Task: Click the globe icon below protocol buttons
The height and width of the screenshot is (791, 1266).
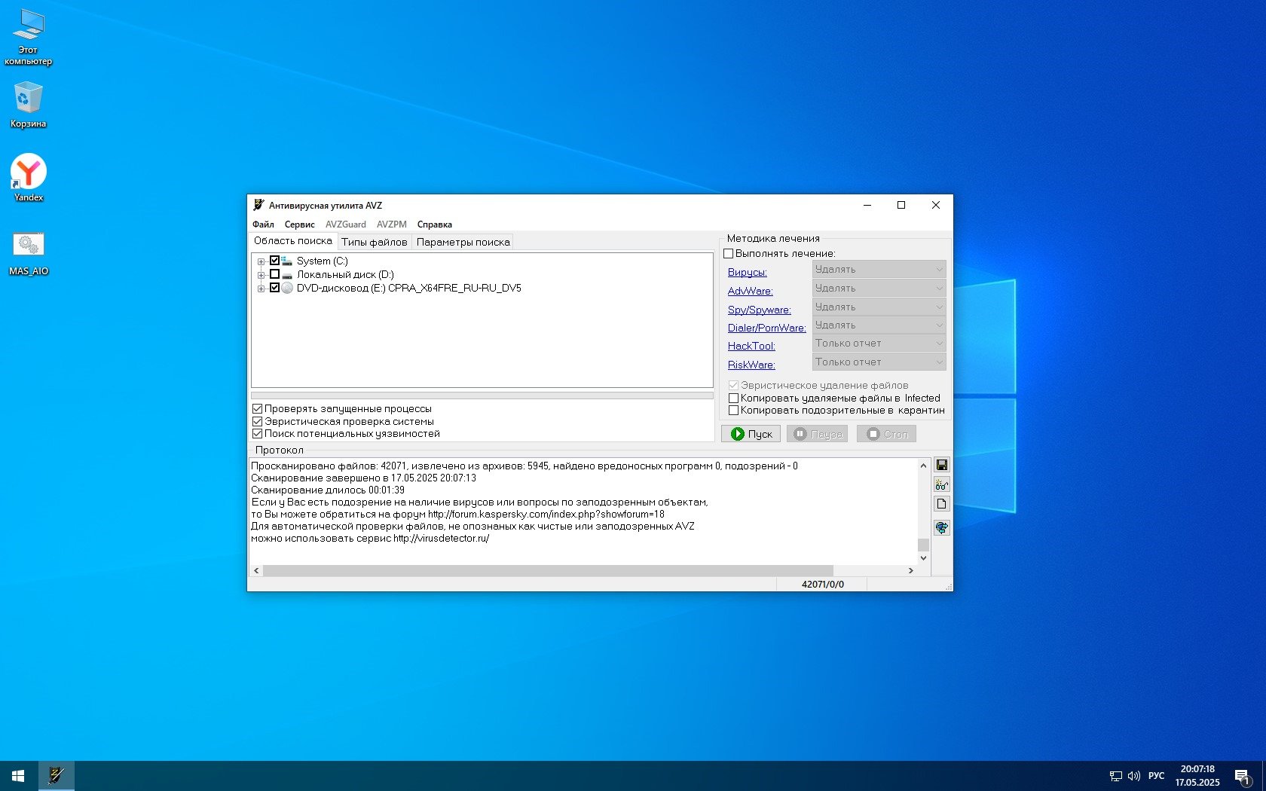Action: pyautogui.click(x=941, y=527)
